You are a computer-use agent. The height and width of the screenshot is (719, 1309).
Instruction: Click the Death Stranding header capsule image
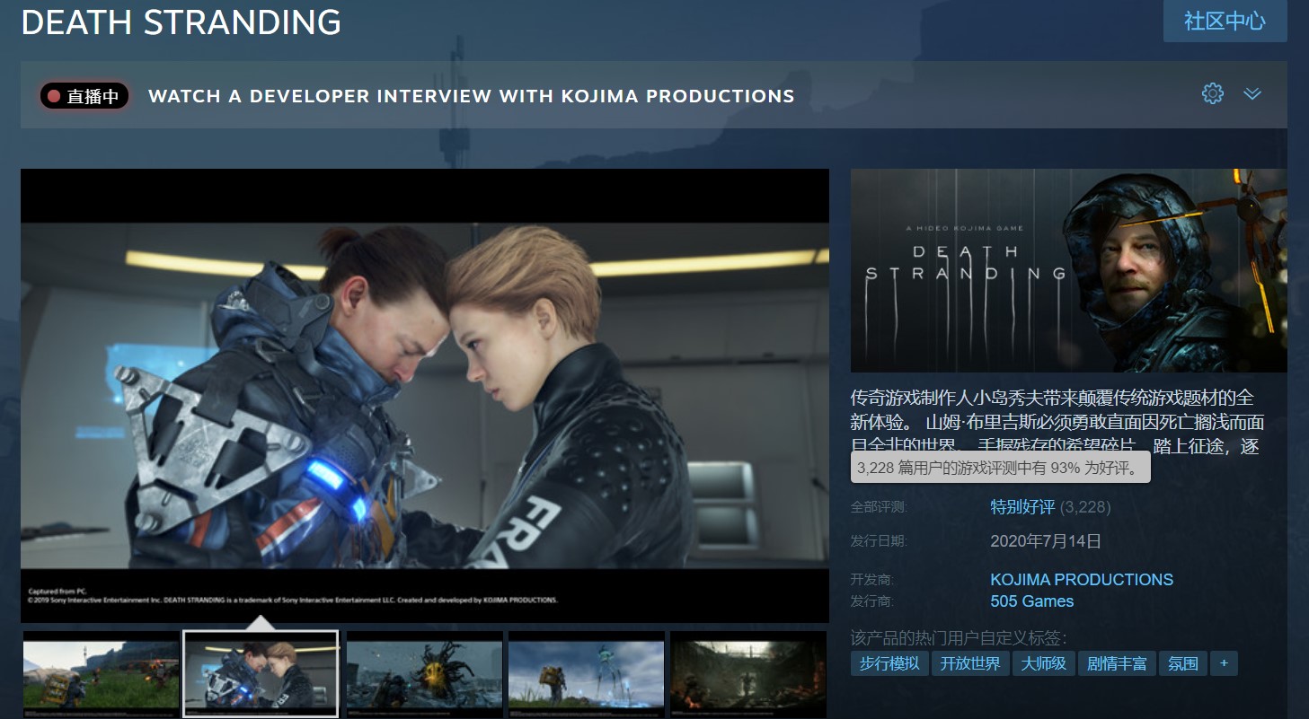tap(1069, 270)
